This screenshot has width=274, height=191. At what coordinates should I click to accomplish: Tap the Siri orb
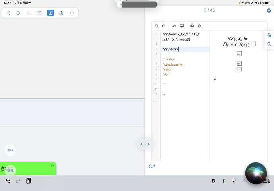(x=256, y=174)
